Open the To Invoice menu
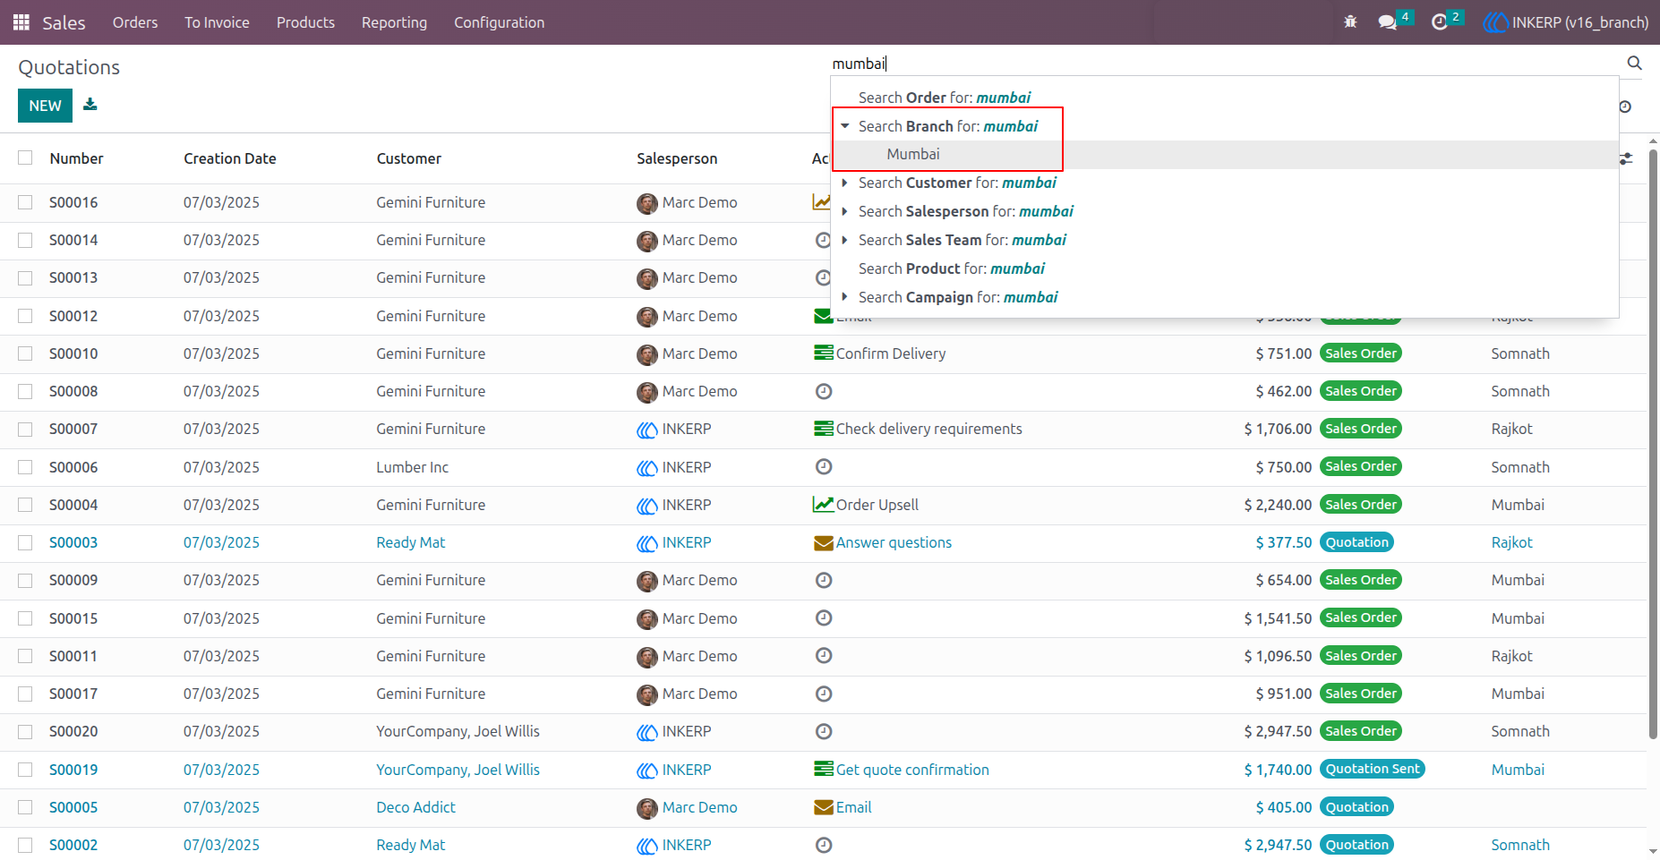Viewport: 1660px width, 860px height. [x=217, y=22]
